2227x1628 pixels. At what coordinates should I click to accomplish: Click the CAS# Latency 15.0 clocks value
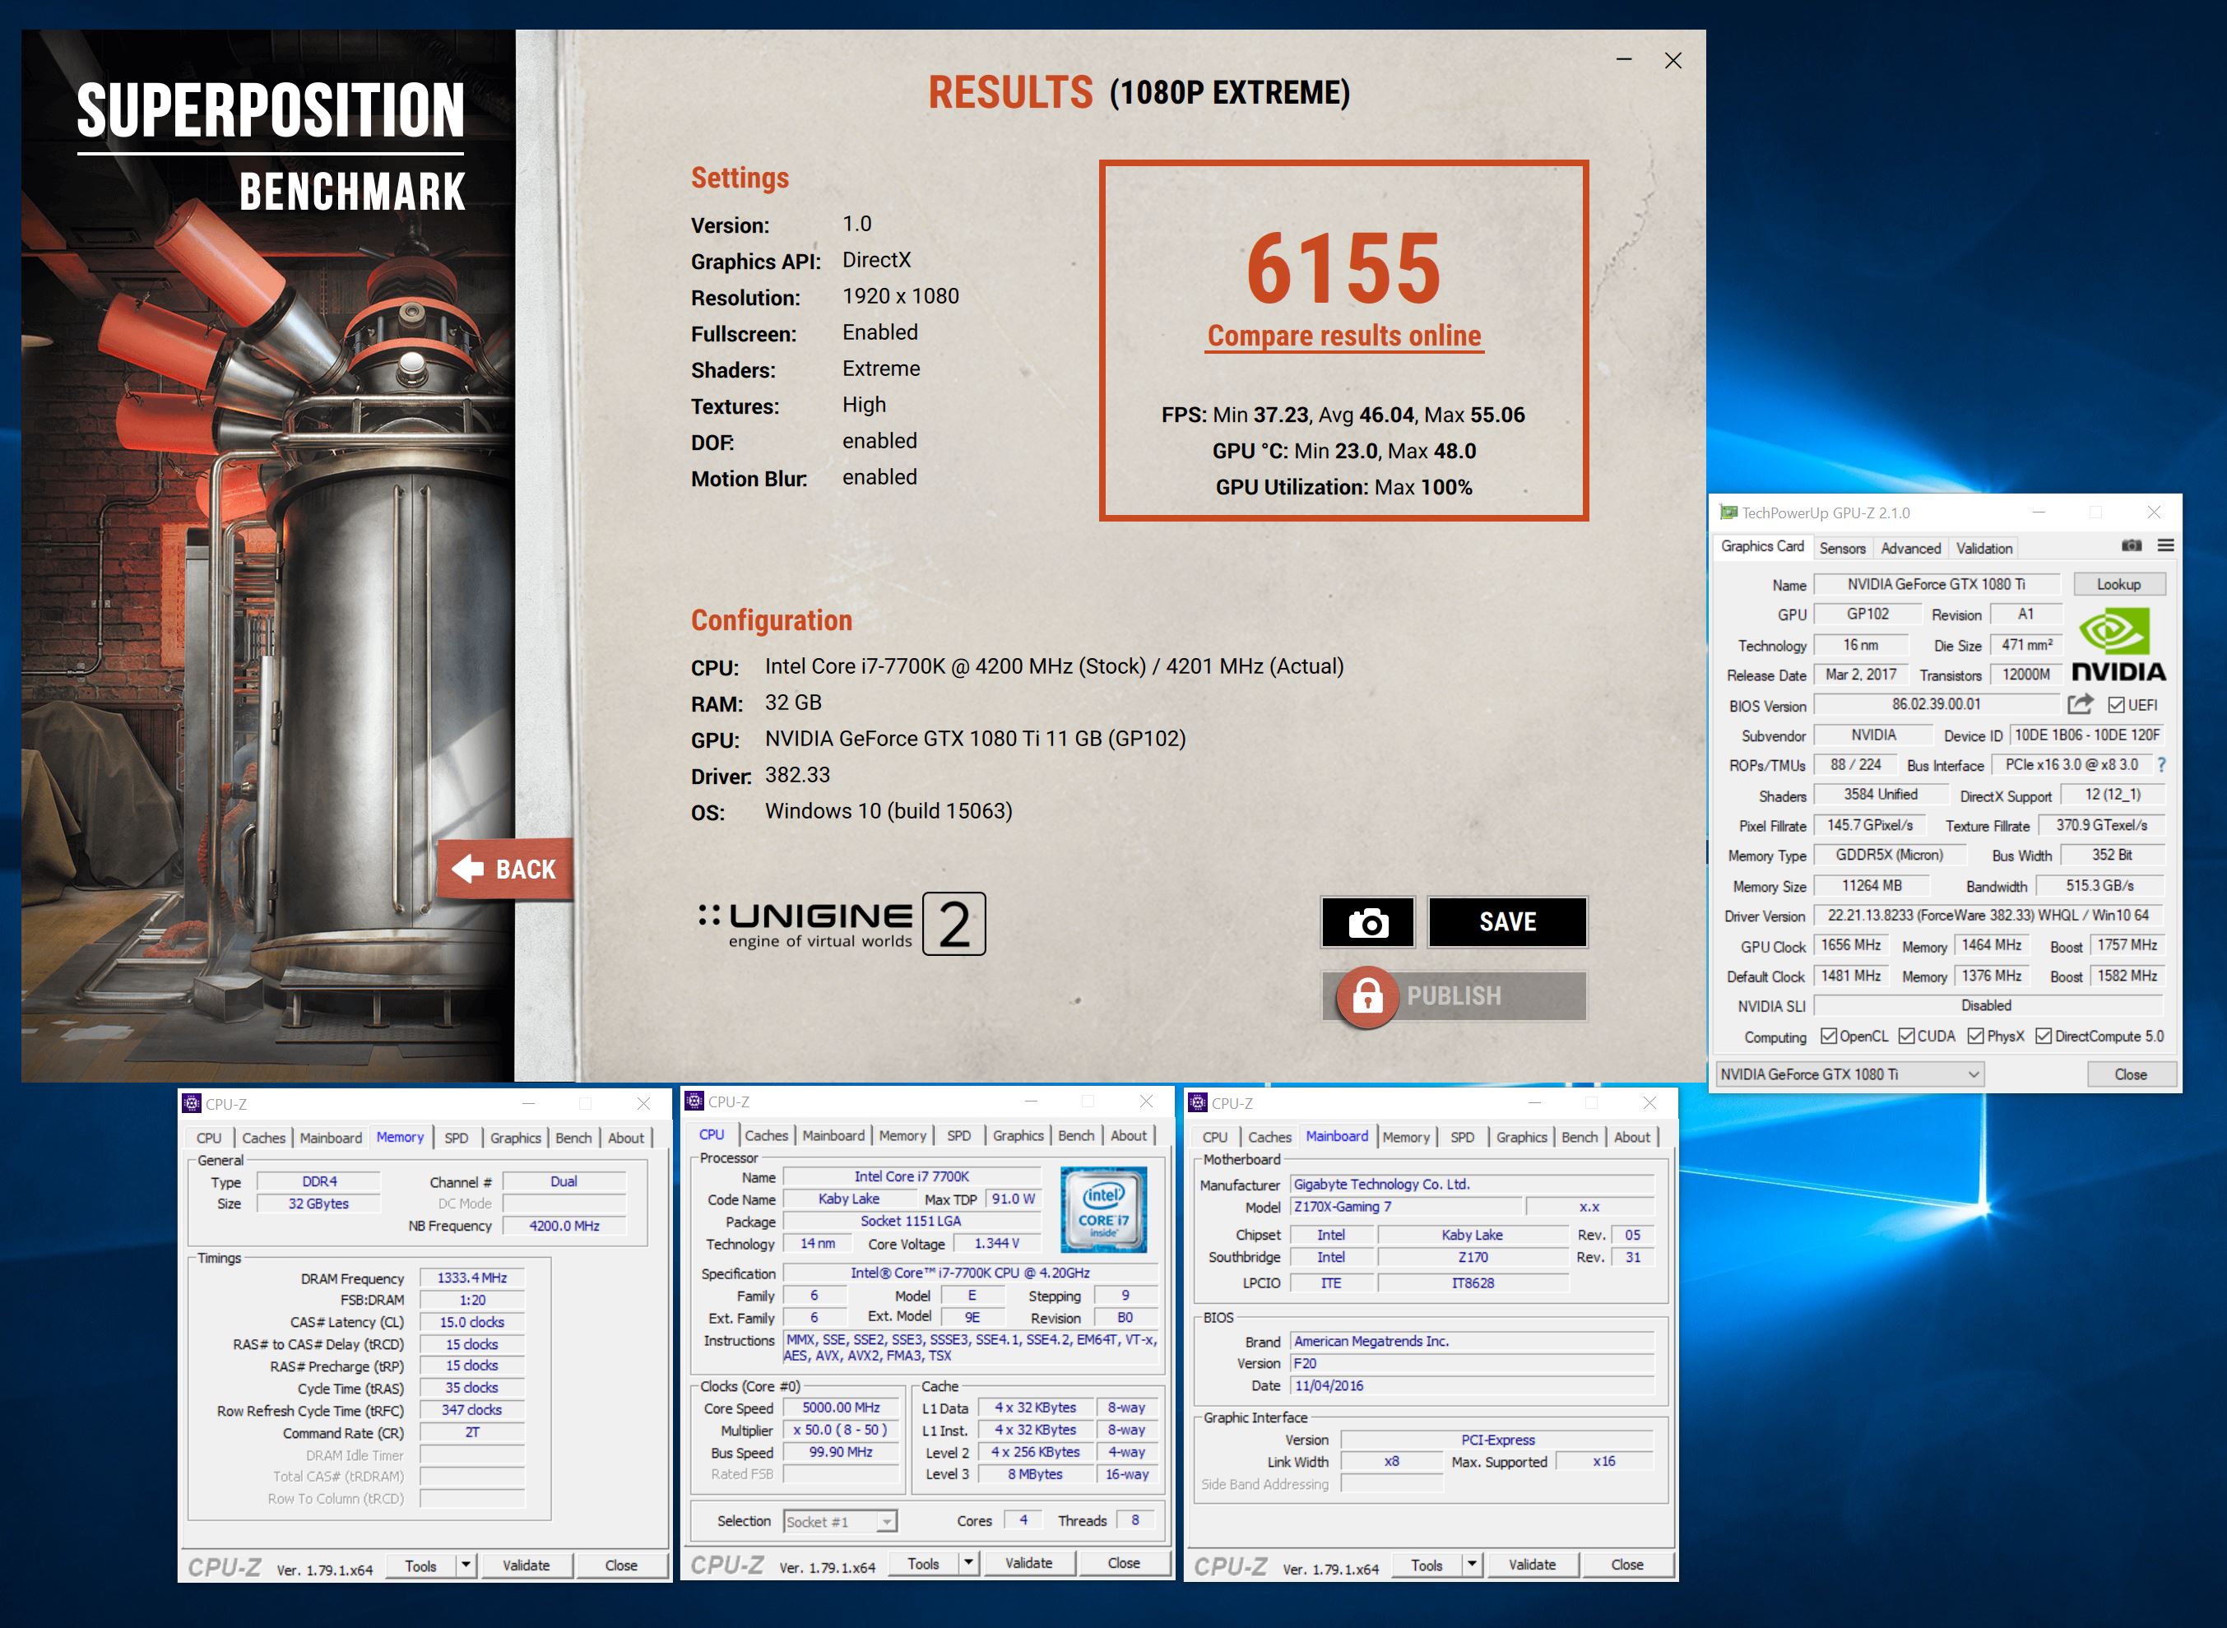pos(472,1323)
